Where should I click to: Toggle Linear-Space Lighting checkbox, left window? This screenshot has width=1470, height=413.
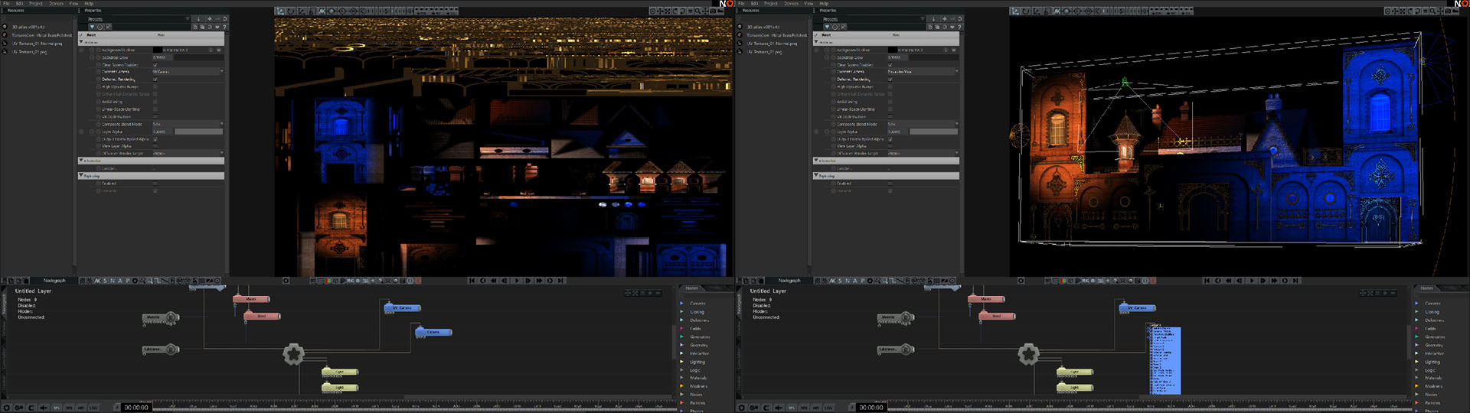click(x=155, y=109)
